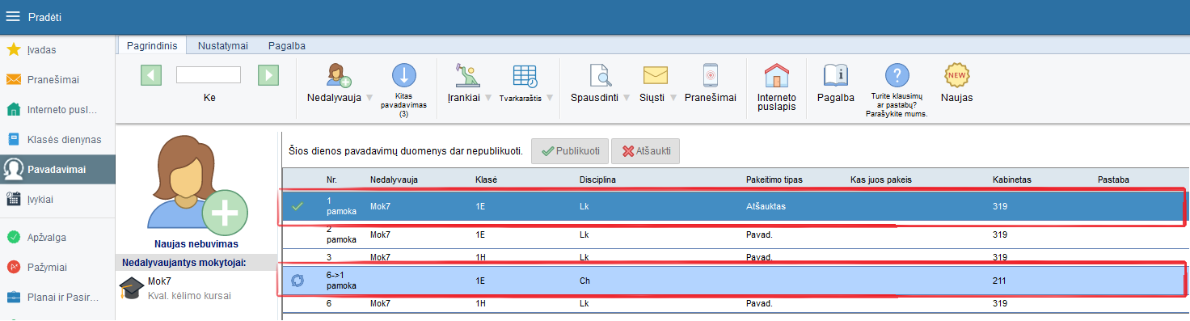Click checkmark icon in 1 pamoka row
The height and width of the screenshot is (321, 1190).
click(x=297, y=206)
